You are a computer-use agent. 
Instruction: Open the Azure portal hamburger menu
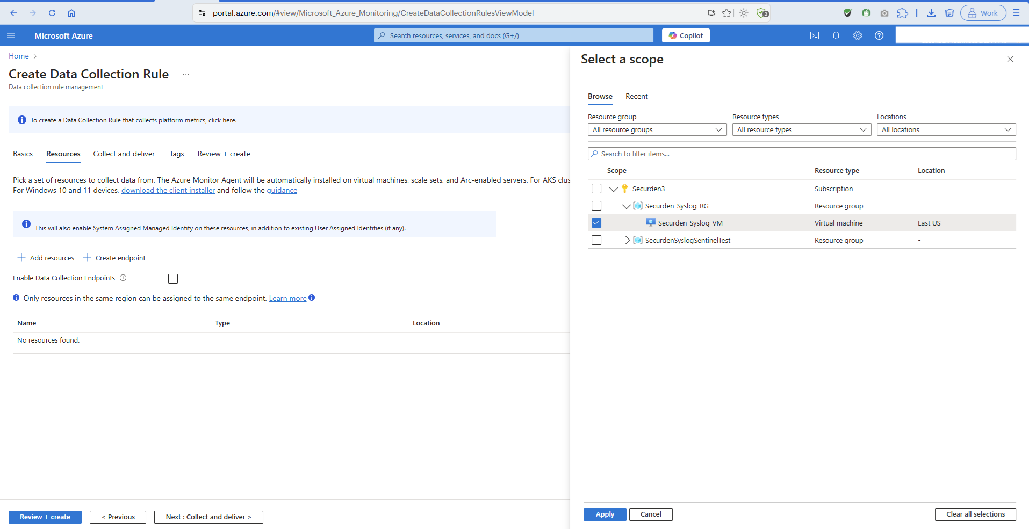pos(11,35)
